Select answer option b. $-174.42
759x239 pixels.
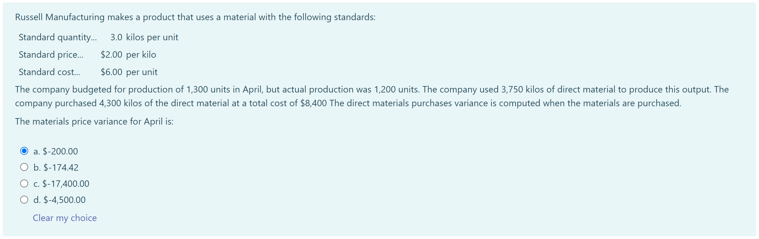25,167
